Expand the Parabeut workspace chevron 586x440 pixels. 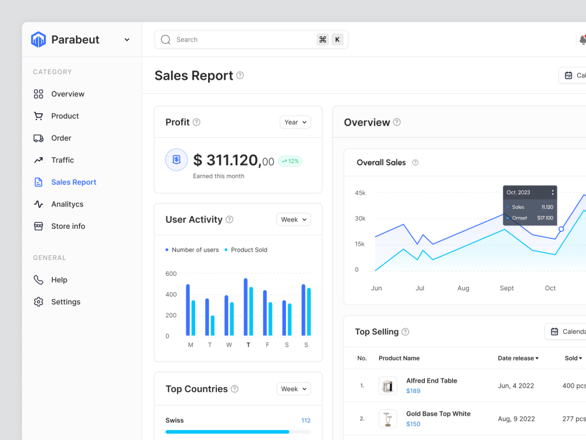coord(127,40)
